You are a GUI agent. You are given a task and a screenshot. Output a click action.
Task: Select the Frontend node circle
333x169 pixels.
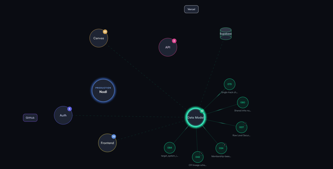(107, 143)
